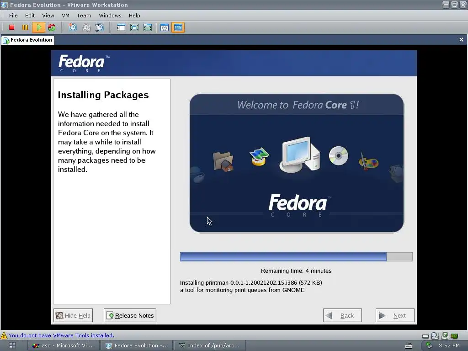Click the Back button in installer
468x351 pixels.
point(342,315)
